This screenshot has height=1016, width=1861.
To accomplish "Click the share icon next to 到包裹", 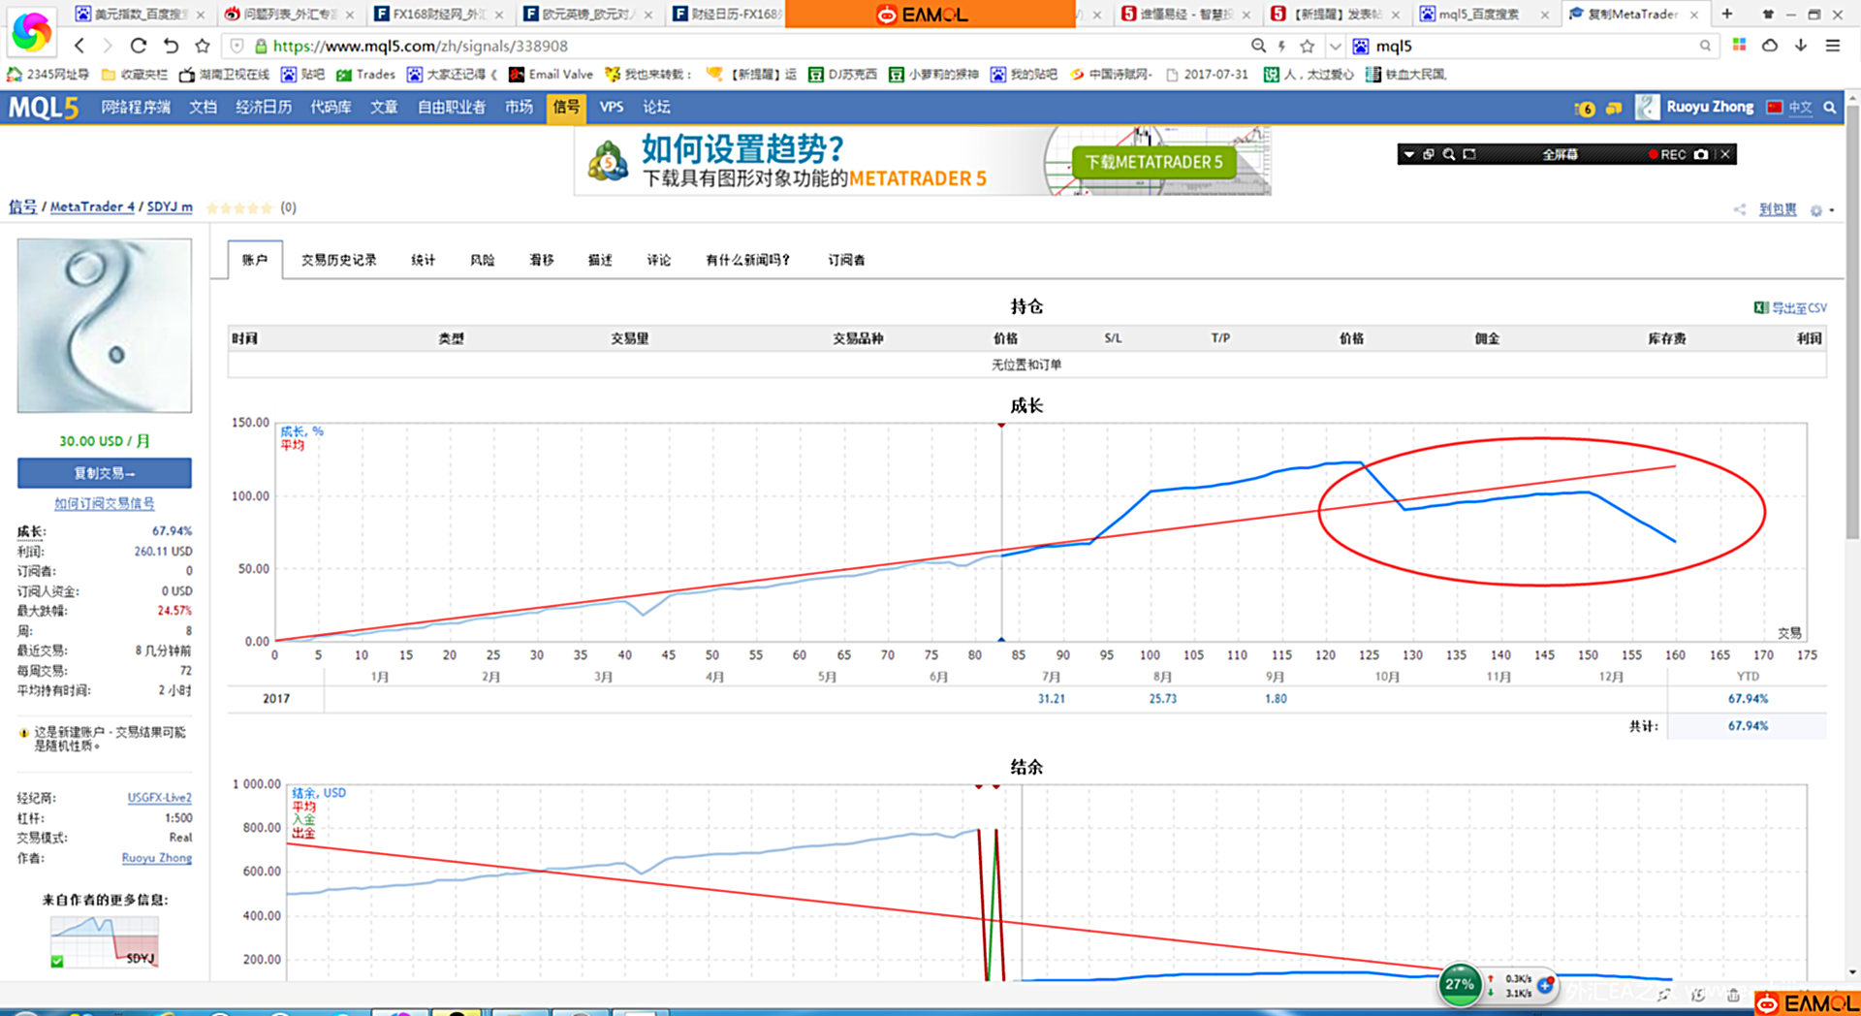I will coord(1740,209).
